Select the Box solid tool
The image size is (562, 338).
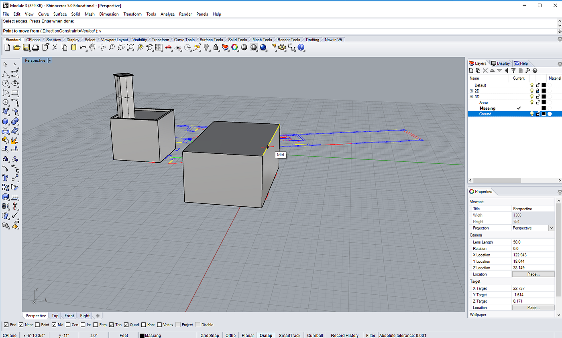(x=6, y=121)
